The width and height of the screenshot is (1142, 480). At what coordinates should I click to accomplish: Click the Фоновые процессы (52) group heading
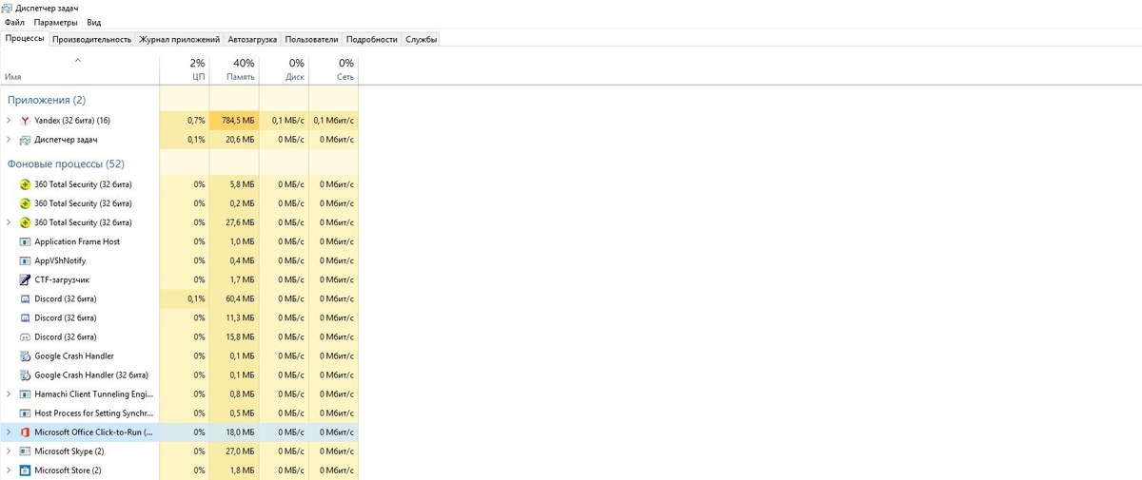[x=66, y=163]
